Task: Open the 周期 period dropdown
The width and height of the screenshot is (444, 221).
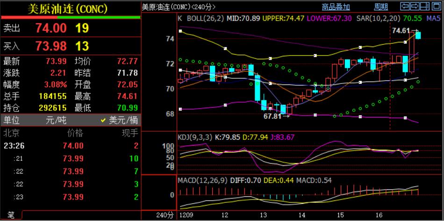Action: tap(381, 7)
